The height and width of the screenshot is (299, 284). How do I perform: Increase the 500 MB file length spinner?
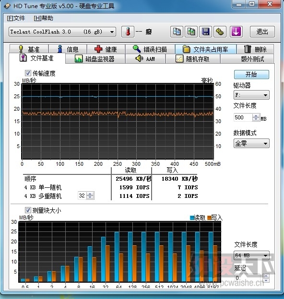tap(256, 115)
